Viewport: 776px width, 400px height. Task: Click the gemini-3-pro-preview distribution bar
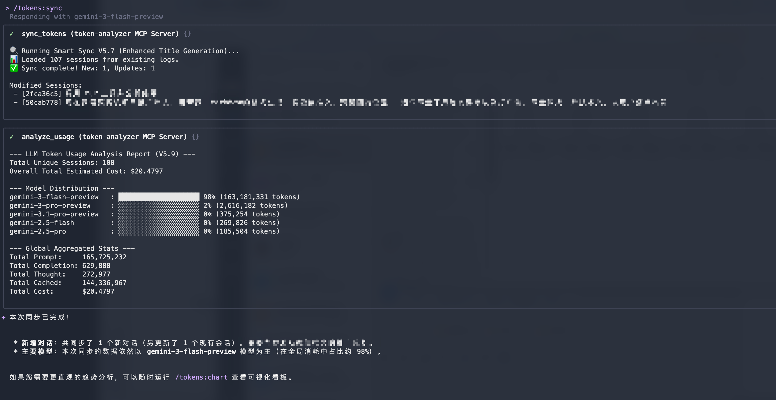(x=159, y=206)
